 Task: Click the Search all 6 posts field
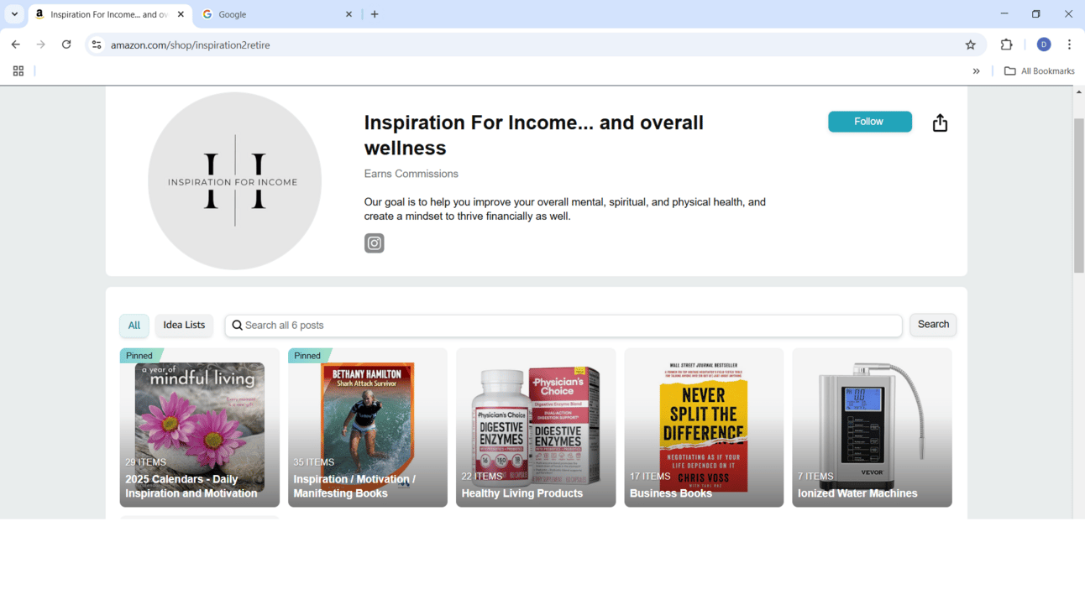point(563,326)
